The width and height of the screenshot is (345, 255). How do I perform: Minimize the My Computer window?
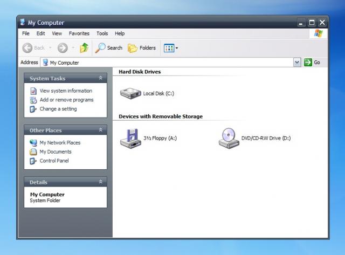[301, 23]
